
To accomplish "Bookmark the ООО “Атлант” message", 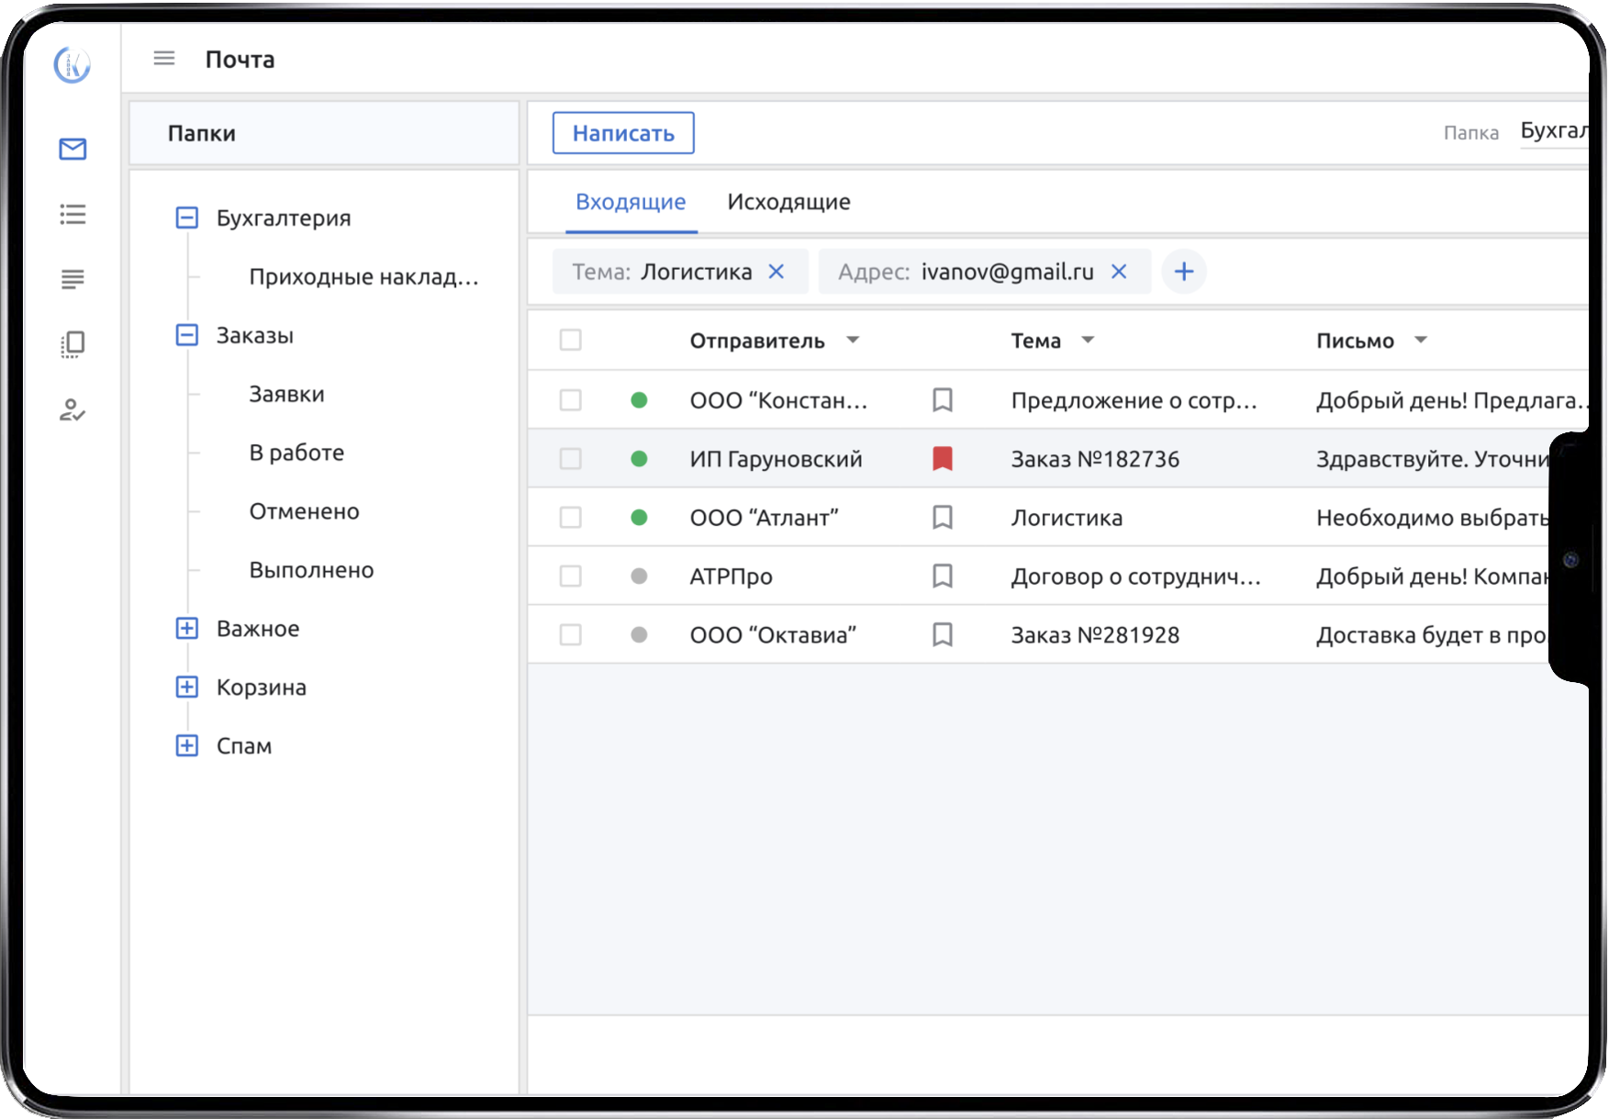I will [942, 518].
